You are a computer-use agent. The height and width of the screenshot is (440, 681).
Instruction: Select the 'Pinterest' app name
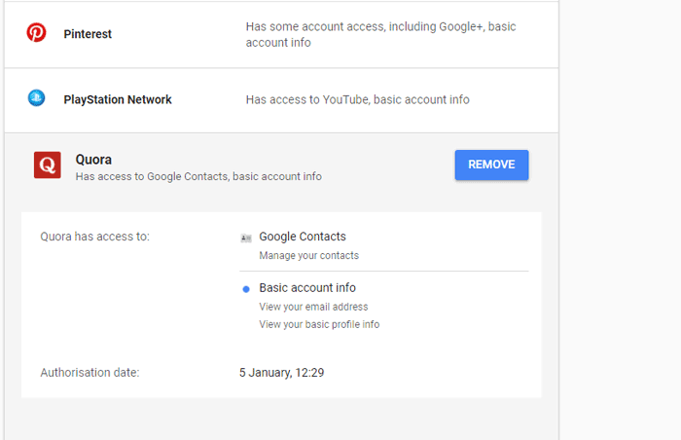88,34
